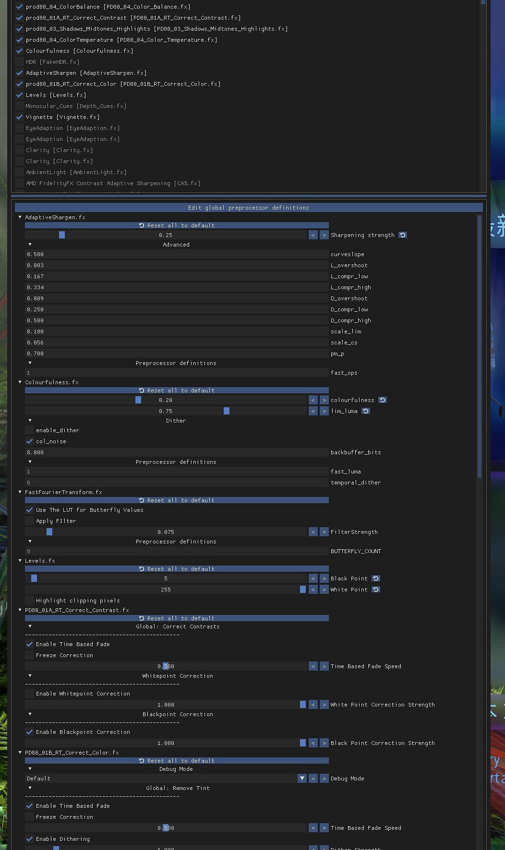This screenshot has width=505, height=850.
Task: Collapse the AdaptiveSharpen.fx section
Action: [20, 217]
